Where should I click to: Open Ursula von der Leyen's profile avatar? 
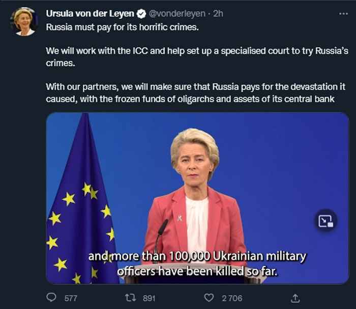[23, 22]
